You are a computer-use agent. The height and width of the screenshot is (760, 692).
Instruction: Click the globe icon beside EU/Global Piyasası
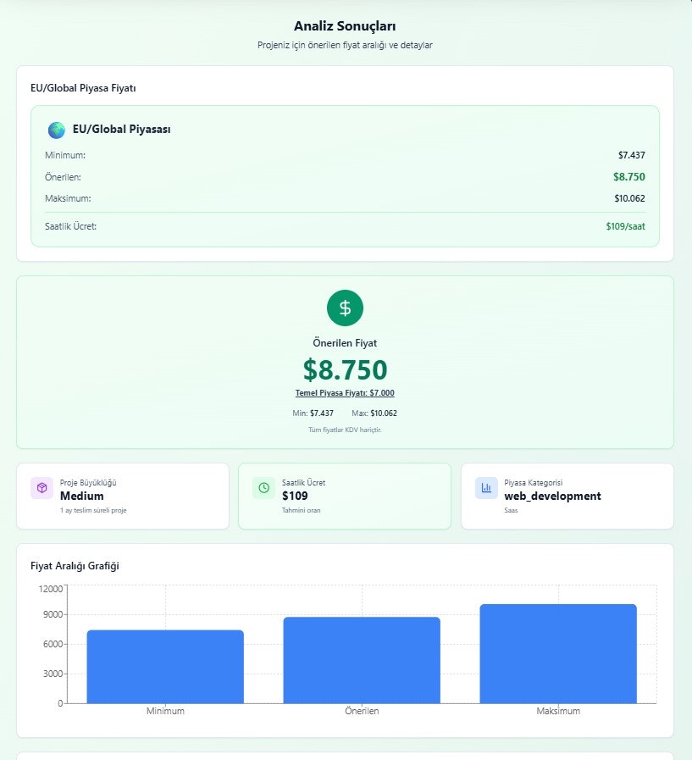56,130
